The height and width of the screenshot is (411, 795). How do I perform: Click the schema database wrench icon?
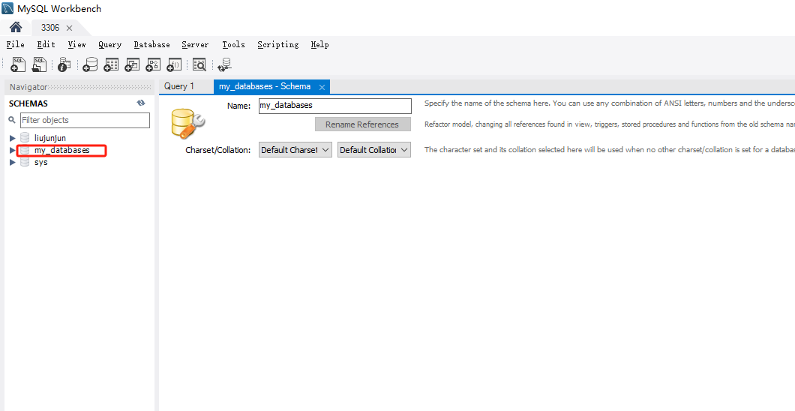[187, 123]
